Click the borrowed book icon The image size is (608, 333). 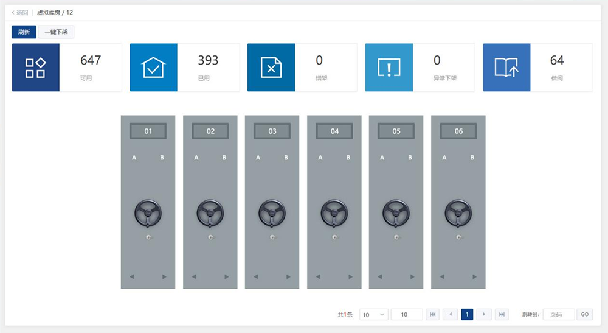506,68
